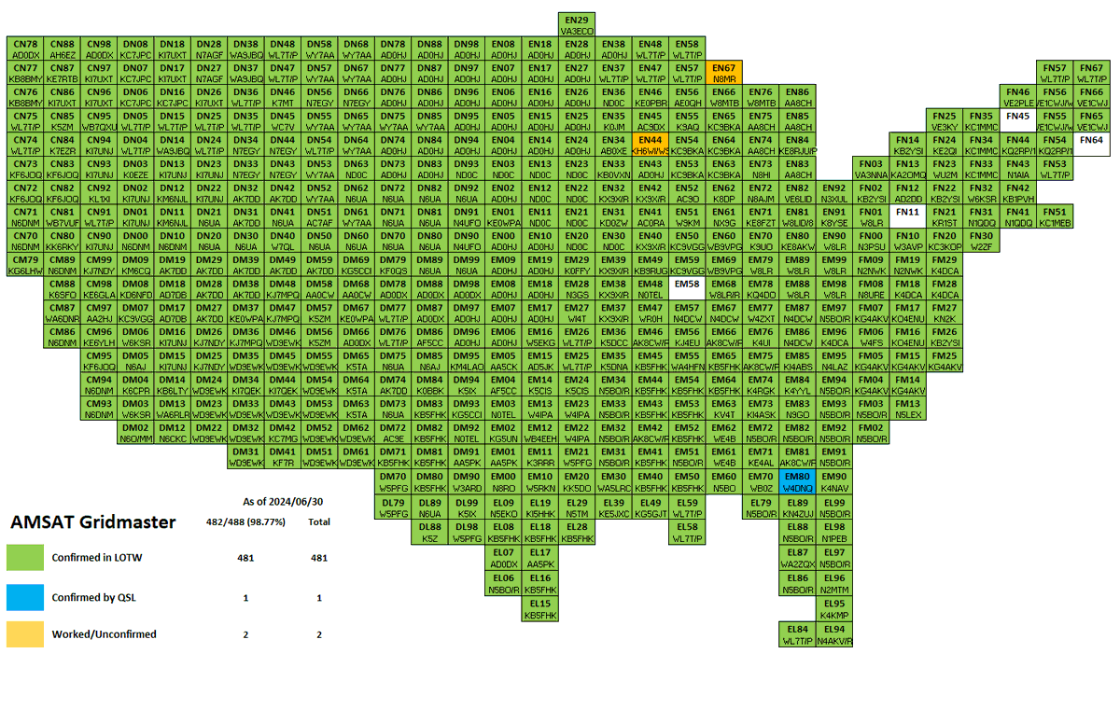Click the EM90 grid cell
The height and width of the screenshot is (709, 1120).
coord(834,482)
